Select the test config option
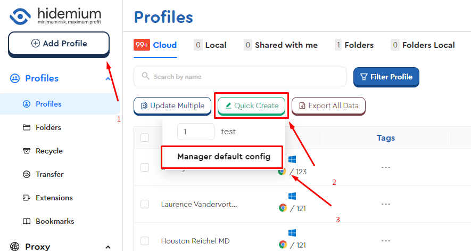The width and height of the screenshot is (471, 251). click(228, 132)
